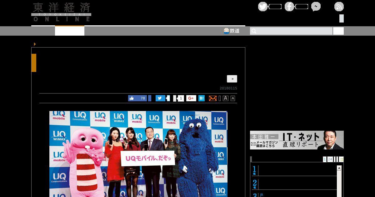
Task: Tweet the article via Twitter share
Action: pos(160,98)
